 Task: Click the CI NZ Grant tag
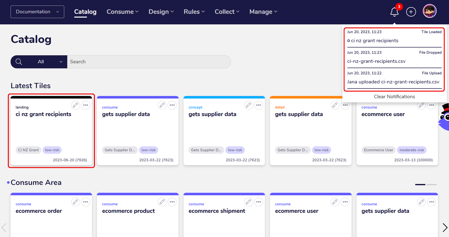pos(28,150)
